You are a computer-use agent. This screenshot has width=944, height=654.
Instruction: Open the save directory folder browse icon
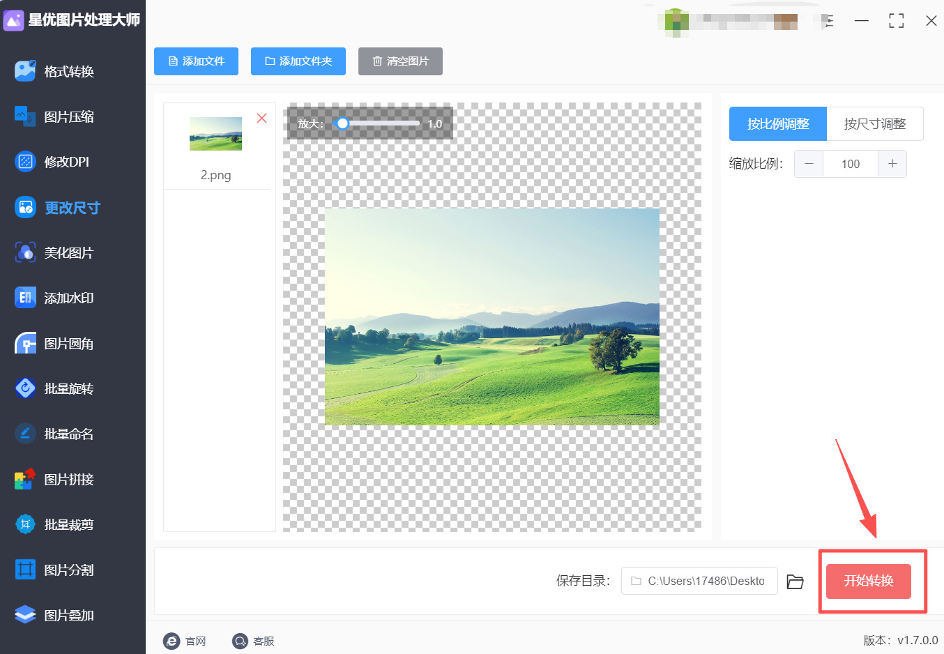pos(795,581)
